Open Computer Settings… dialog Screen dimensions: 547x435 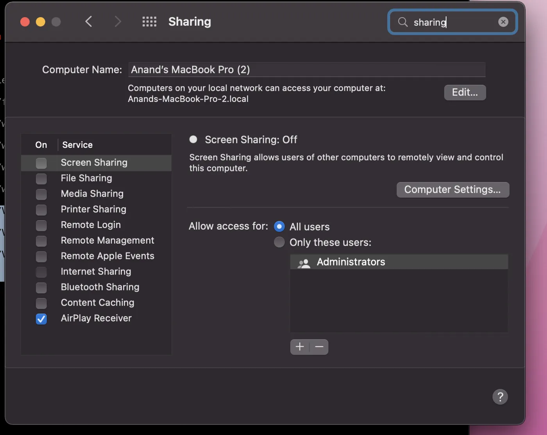coord(452,190)
